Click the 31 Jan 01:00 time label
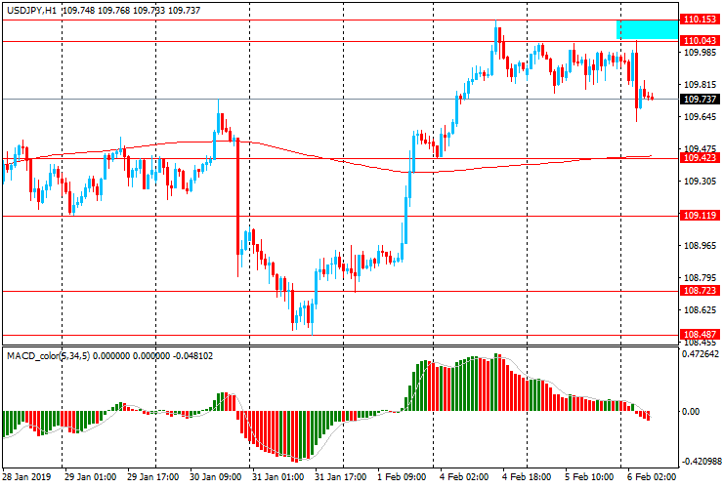The image size is (723, 488). 278,476
